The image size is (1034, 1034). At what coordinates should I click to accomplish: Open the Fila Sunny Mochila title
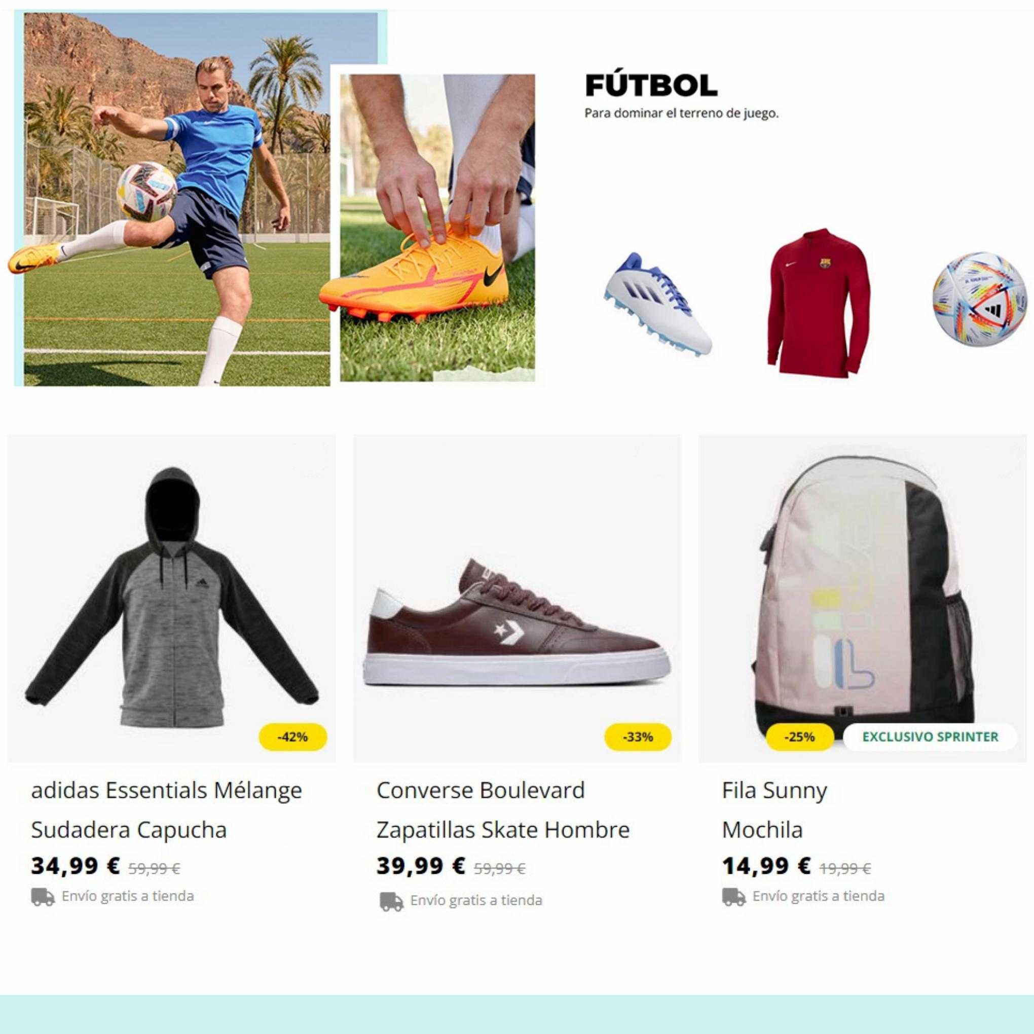point(774,810)
